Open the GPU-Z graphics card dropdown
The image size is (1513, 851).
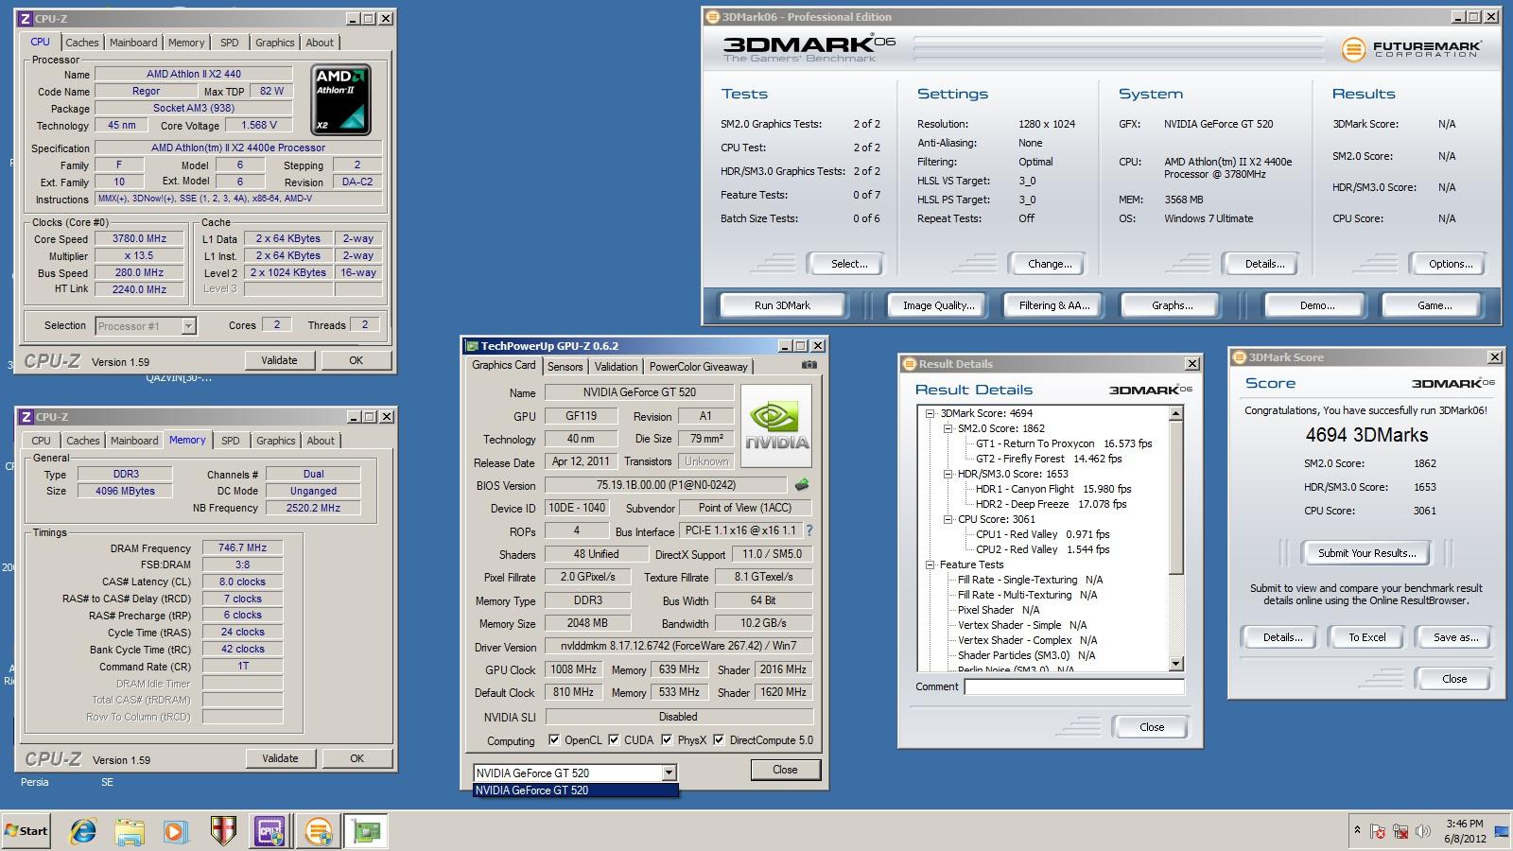click(669, 773)
